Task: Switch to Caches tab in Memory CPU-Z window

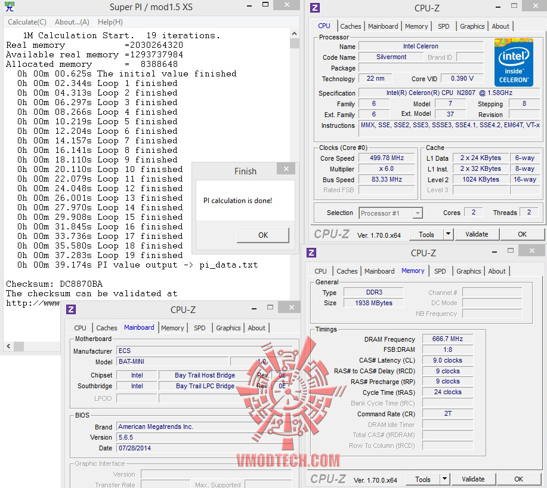Action: click(347, 271)
